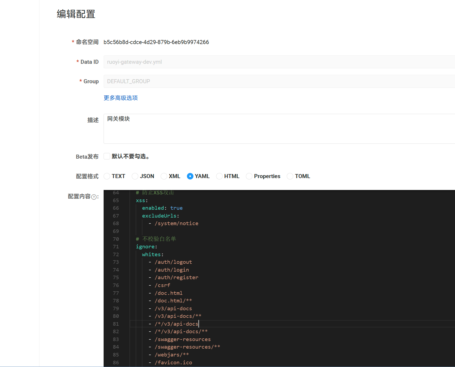Place cursor on the /auth/logout line
Screen dimensions: 455x367
(x=173, y=262)
